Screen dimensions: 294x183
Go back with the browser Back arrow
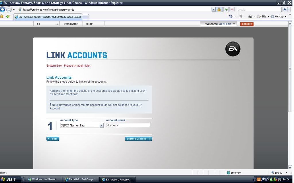3,9
